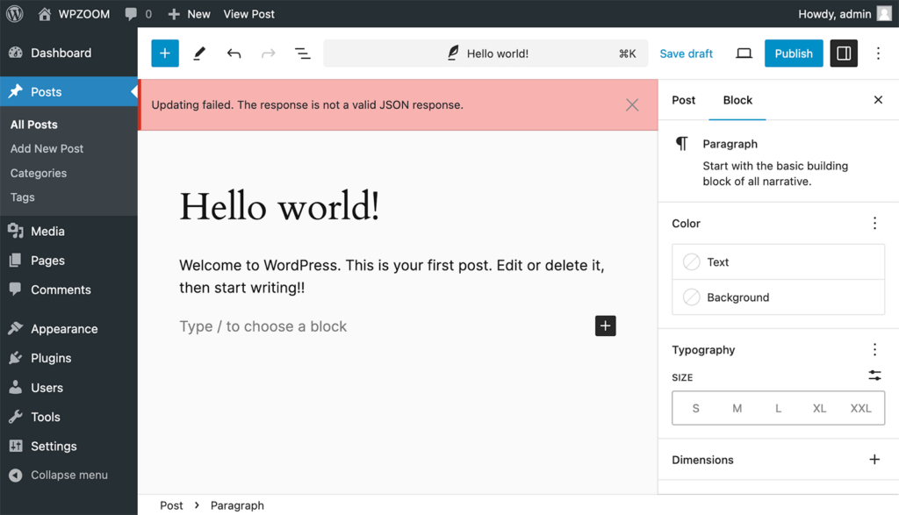Toggle custom font size slider icon
This screenshot has height=515, width=899.
874,376
